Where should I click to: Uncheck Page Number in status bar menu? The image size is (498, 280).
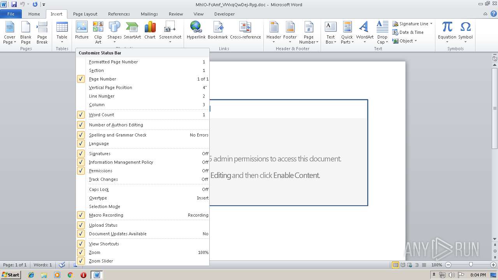click(143, 79)
